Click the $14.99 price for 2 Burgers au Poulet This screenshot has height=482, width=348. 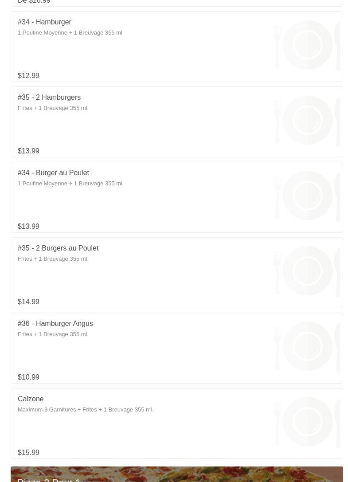[x=28, y=302]
